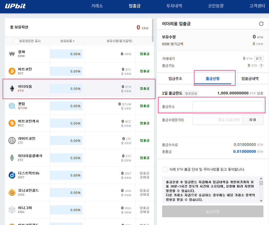Click the 보기 button next to 거래대기
This screenshot has width=269, height=225.
[259, 59]
